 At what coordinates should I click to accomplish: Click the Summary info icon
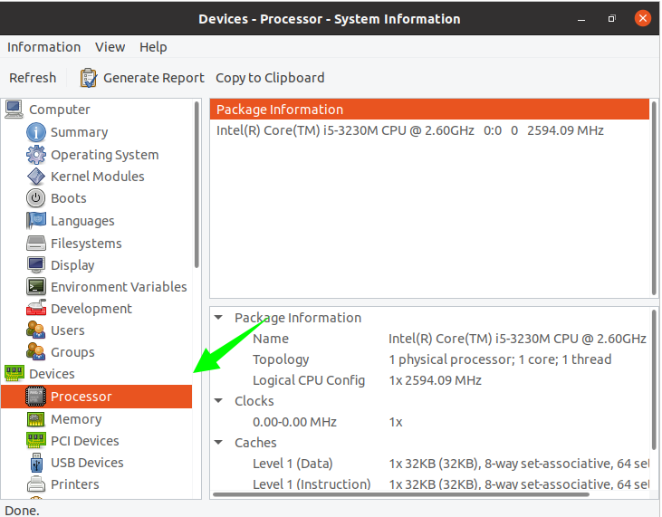36,132
